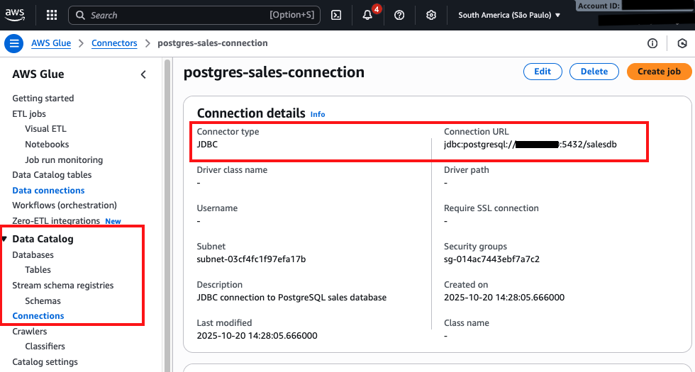Open Tables under Databases
Screen dimensions: 695x372
click(38, 270)
